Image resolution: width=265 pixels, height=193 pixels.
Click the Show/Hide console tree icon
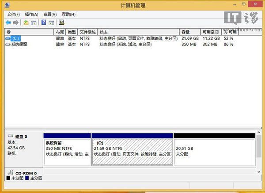(34, 22)
